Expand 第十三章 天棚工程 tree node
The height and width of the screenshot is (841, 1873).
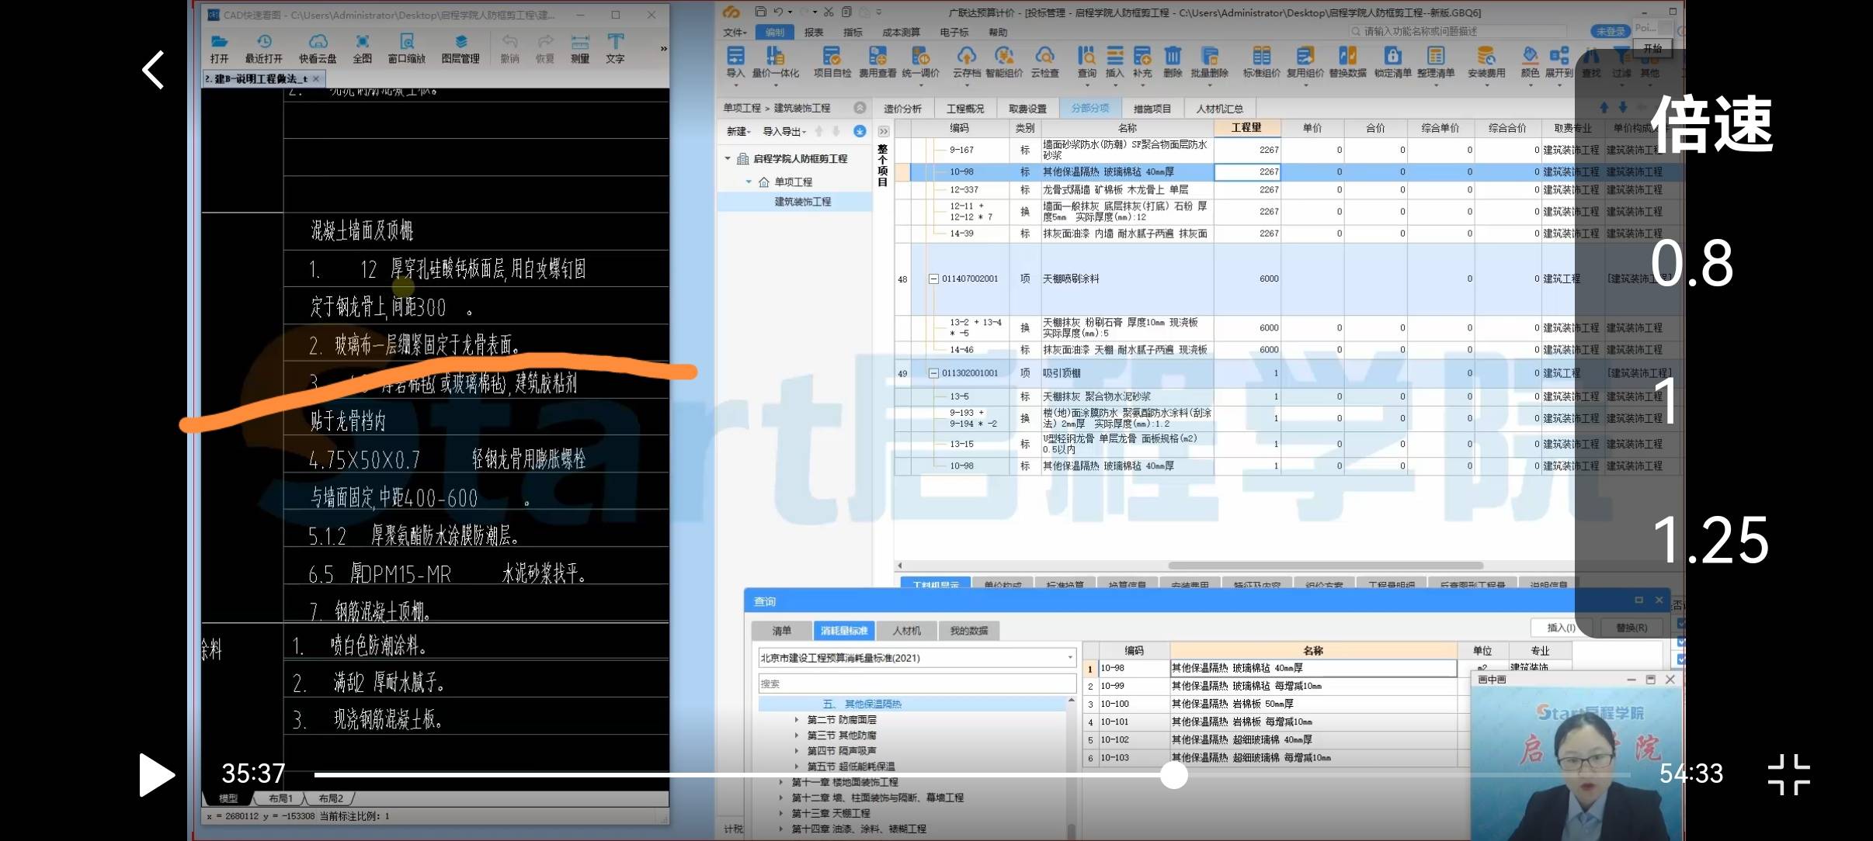(781, 813)
